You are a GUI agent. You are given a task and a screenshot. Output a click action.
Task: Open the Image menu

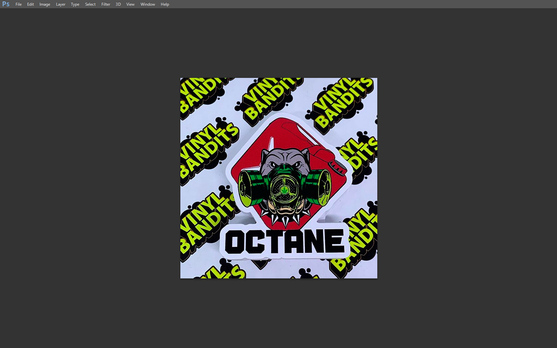(x=45, y=4)
